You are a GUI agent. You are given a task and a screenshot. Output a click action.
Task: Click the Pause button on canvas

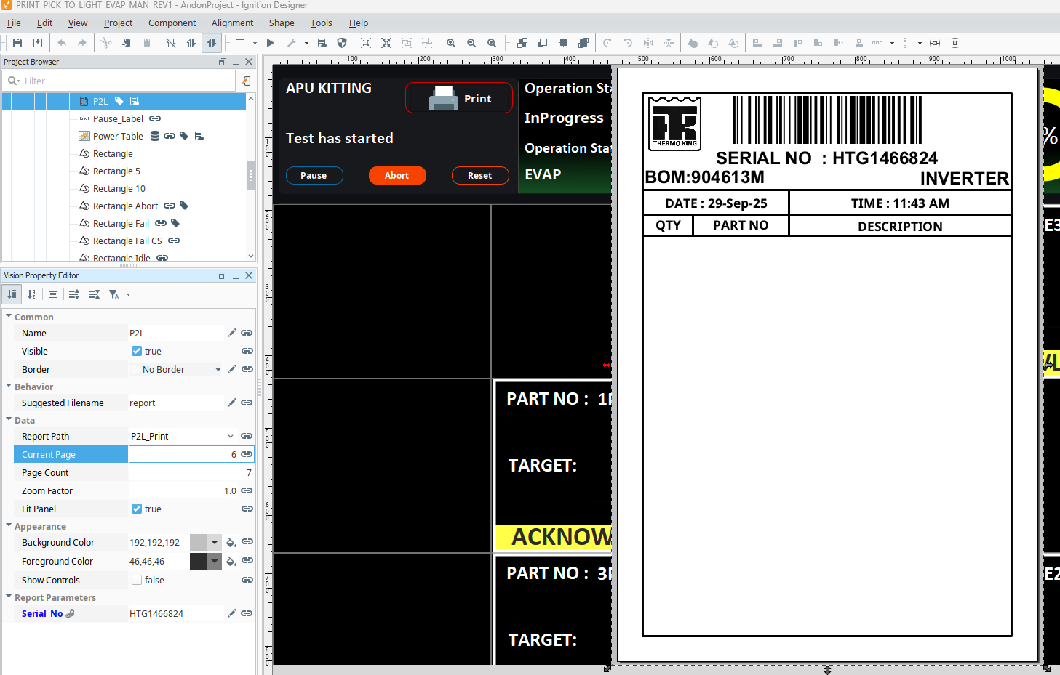point(314,175)
